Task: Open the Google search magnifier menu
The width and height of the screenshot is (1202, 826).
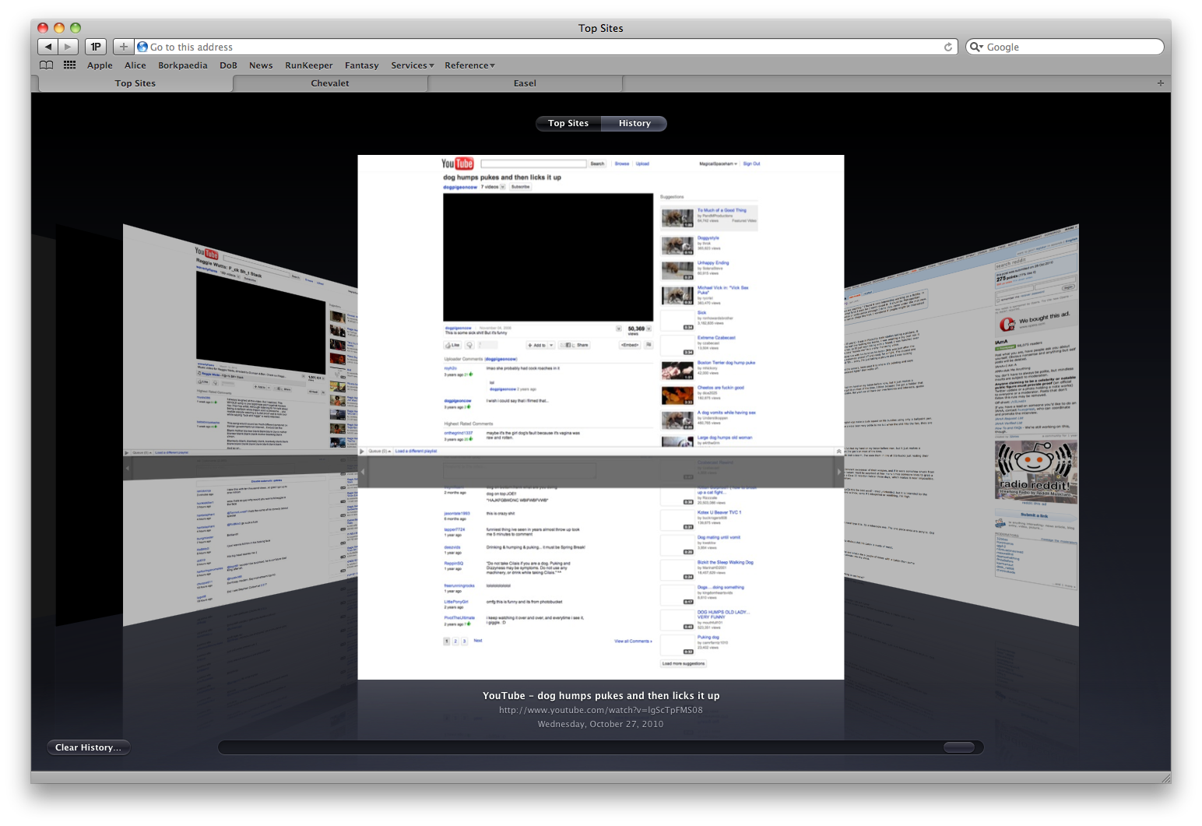Action: point(976,47)
